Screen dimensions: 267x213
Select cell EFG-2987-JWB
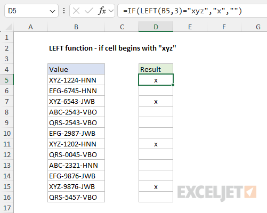76,133
